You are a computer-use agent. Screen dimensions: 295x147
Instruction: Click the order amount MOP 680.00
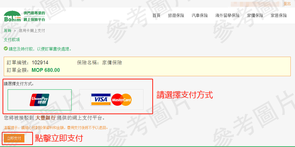click(x=46, y=70)
